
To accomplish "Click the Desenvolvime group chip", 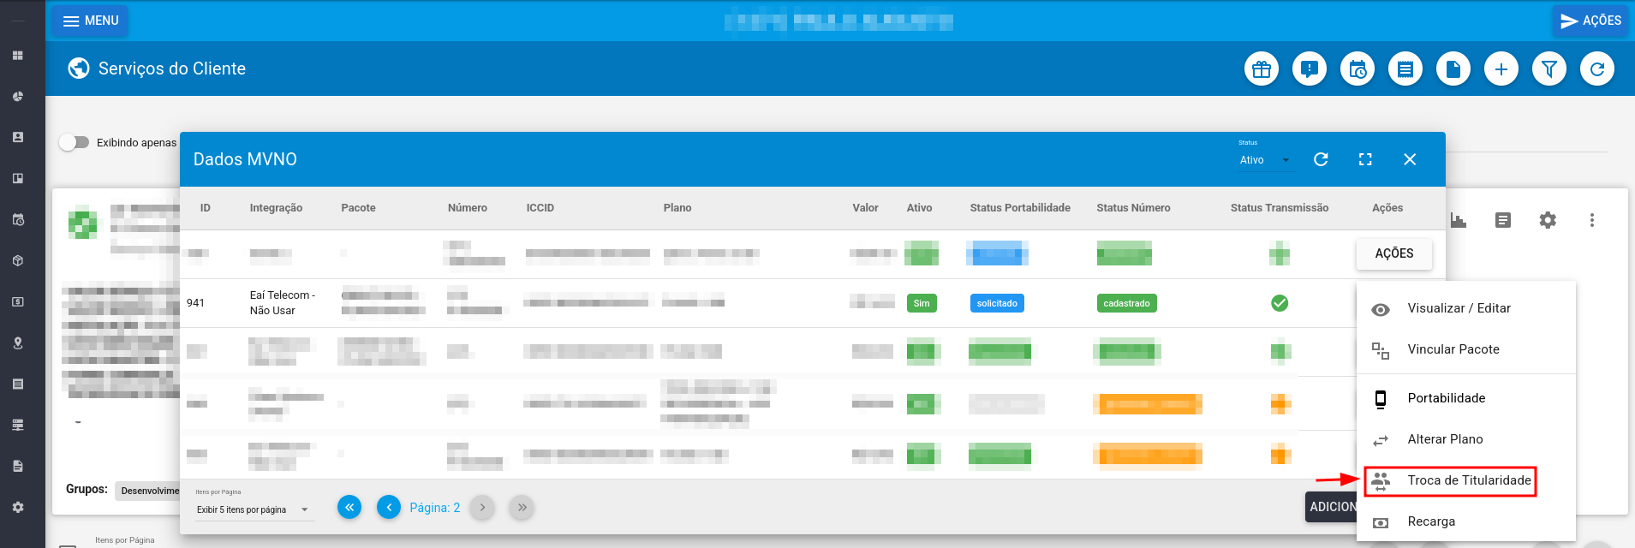I will 148,491.
